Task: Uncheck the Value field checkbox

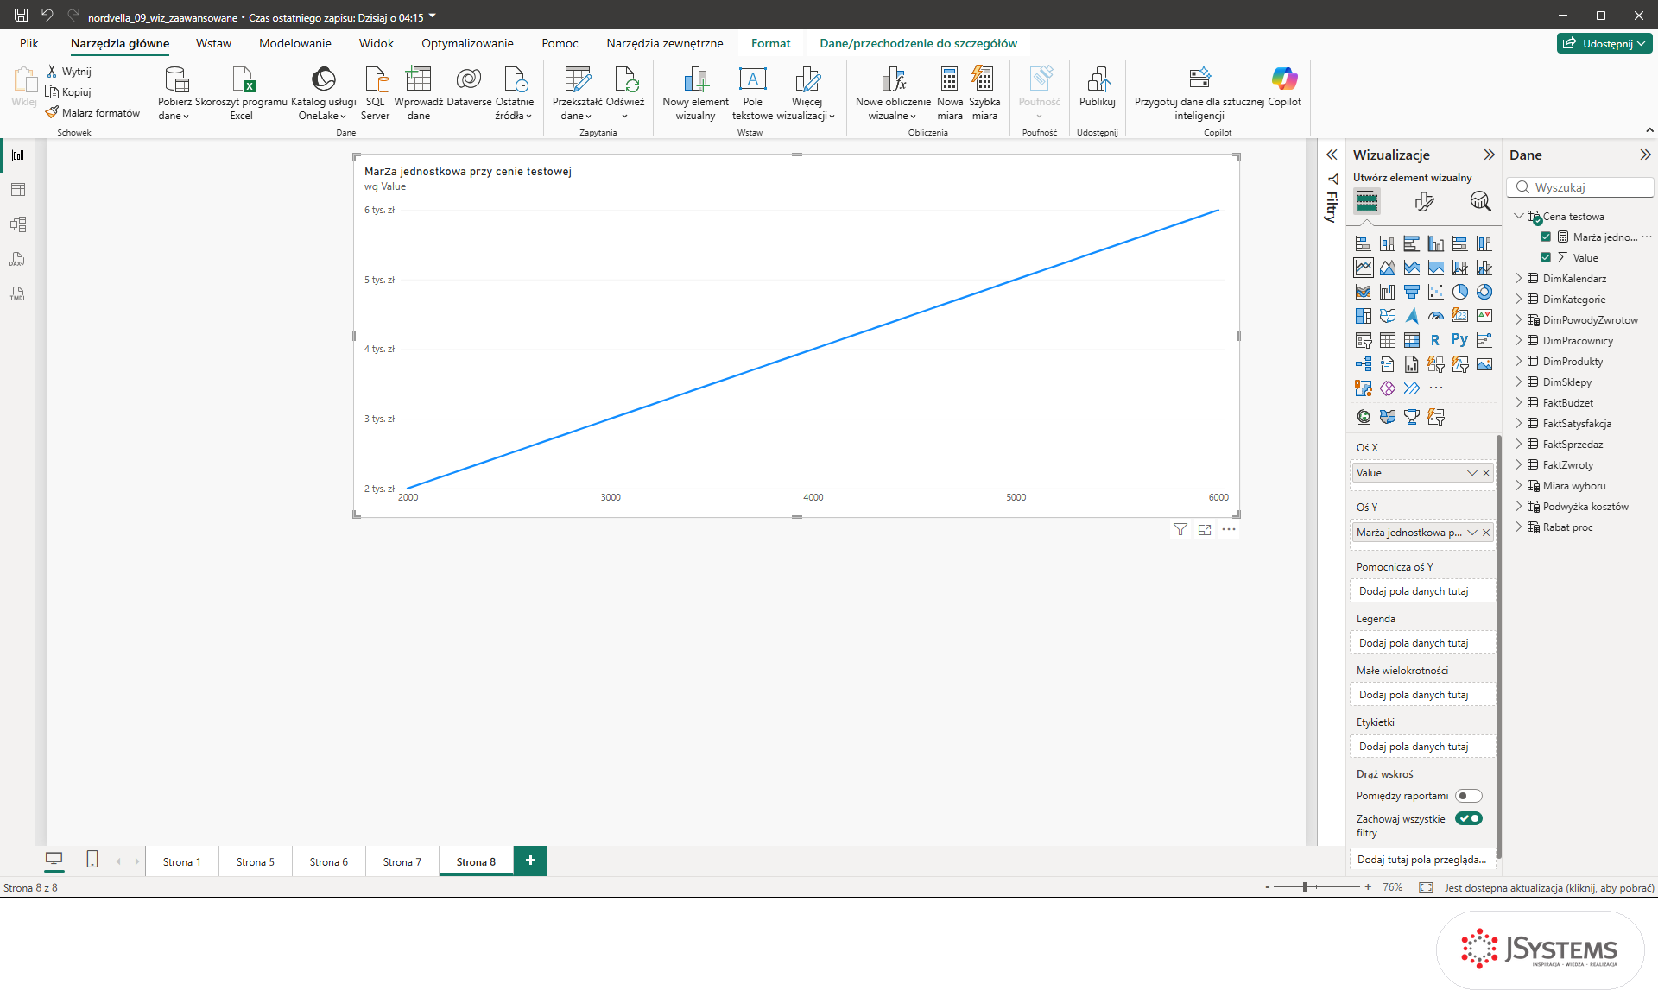Action: click(x=1546, y=257)
